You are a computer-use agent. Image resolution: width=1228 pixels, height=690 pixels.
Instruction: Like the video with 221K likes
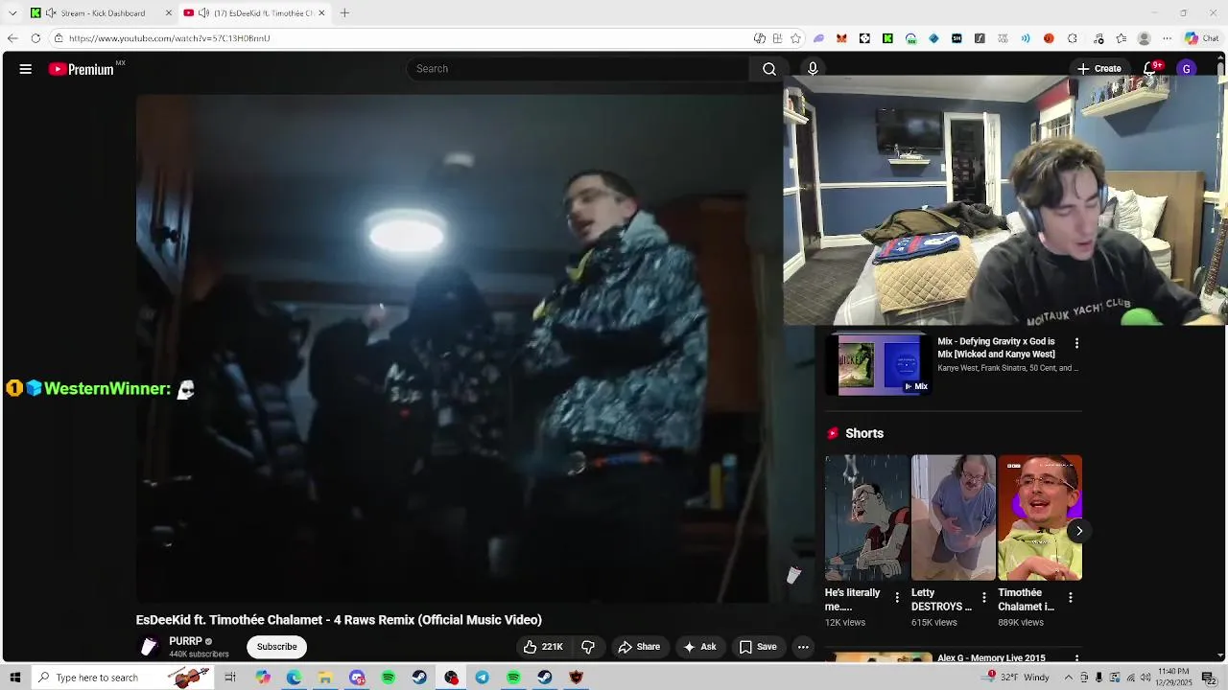542,647
